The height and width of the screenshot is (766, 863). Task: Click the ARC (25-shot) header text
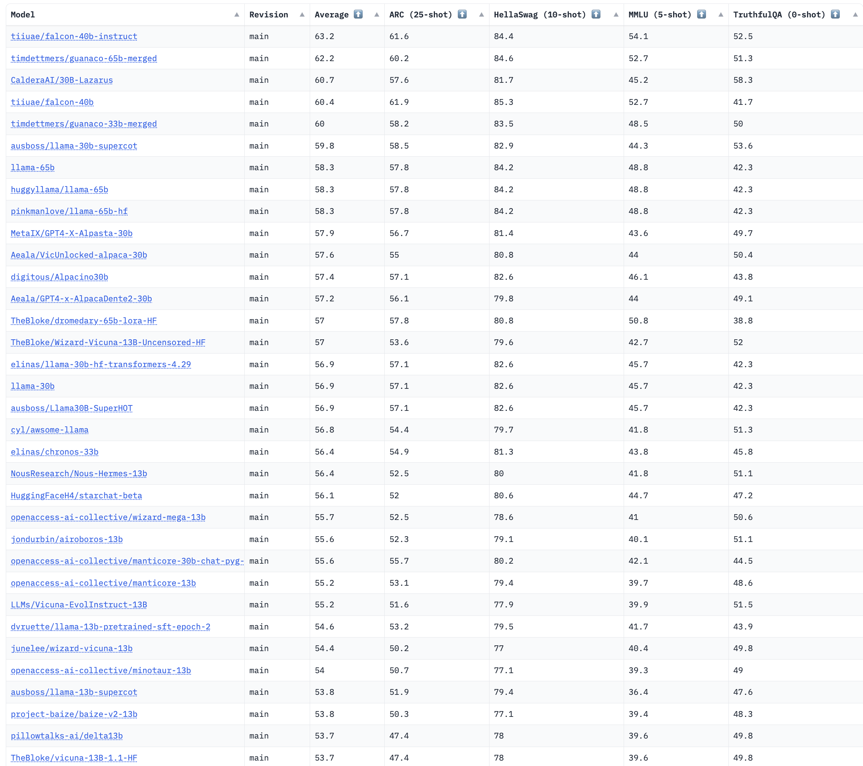tap(421, 15)
